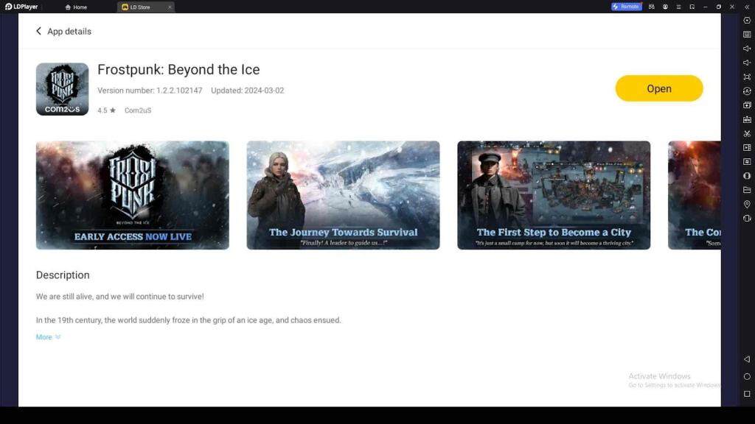Click the scissors screenshot icon
This screenshot has width=755, height=424.
point(747,133)
